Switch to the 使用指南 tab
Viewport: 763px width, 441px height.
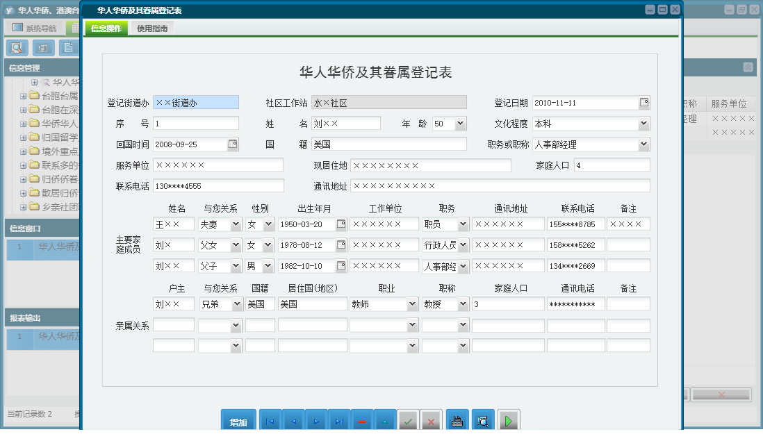click(151, 28)
